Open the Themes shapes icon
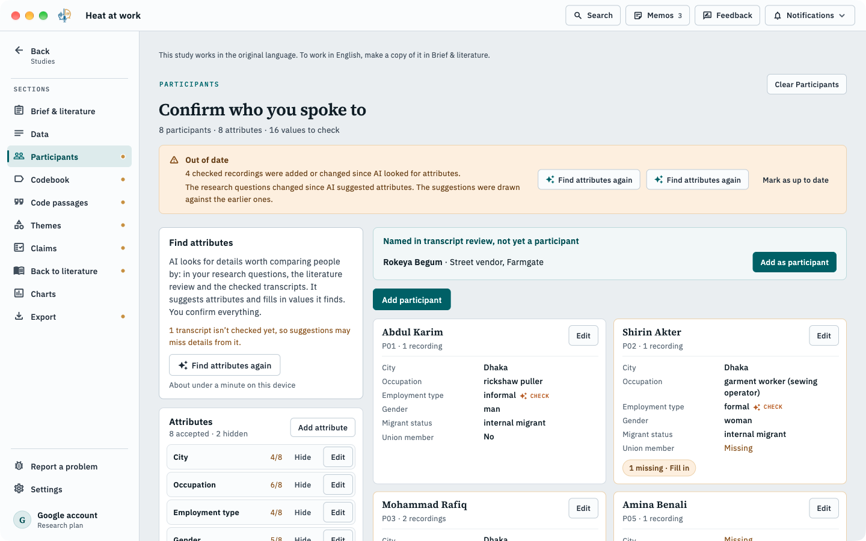 19,225
